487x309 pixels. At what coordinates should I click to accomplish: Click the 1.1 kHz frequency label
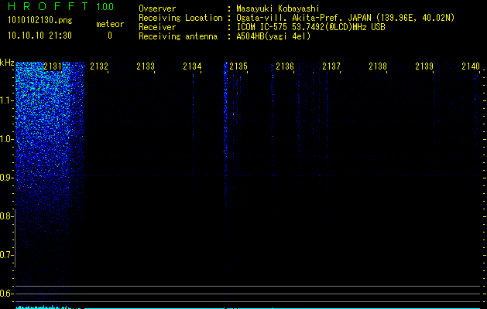coord(6,100)
